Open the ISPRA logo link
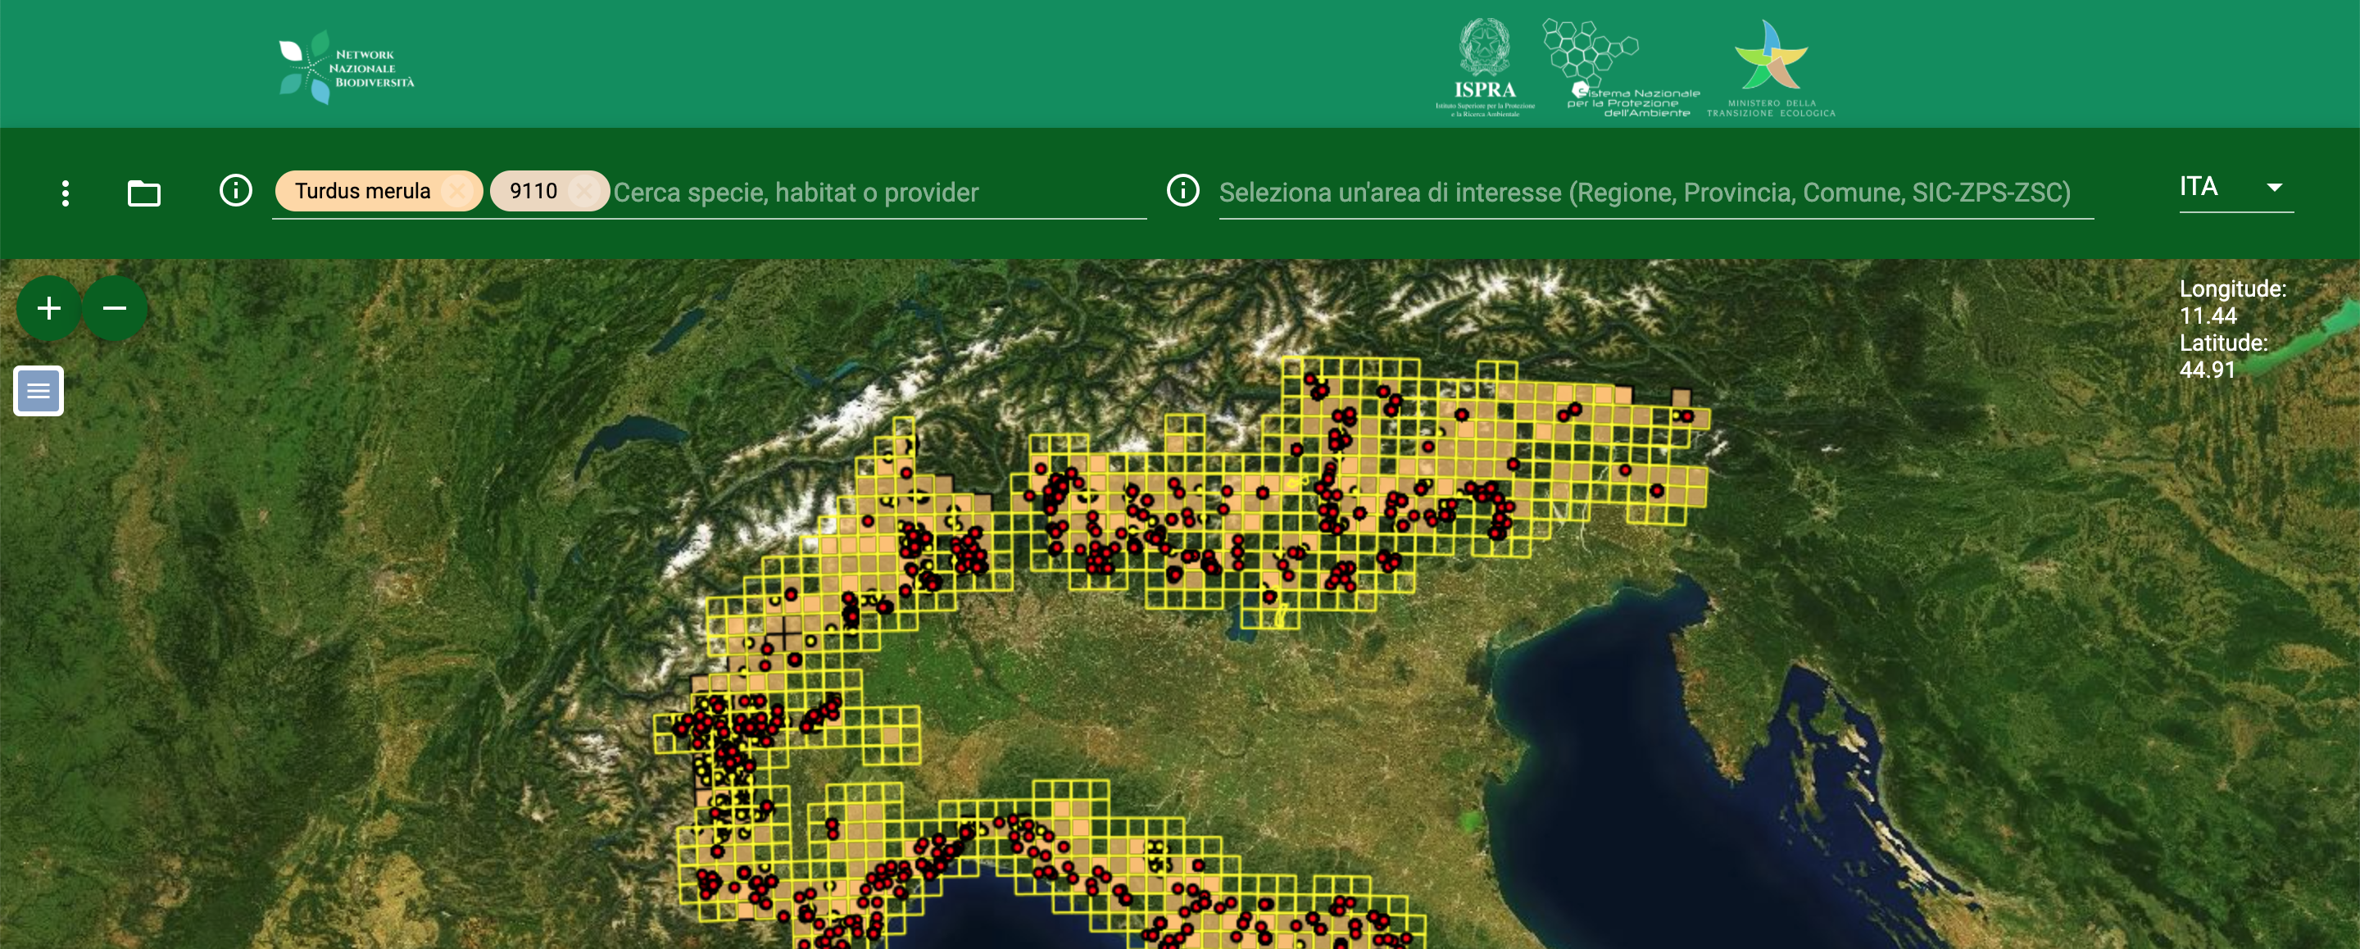2360x949 pixels. [1484, 69]
